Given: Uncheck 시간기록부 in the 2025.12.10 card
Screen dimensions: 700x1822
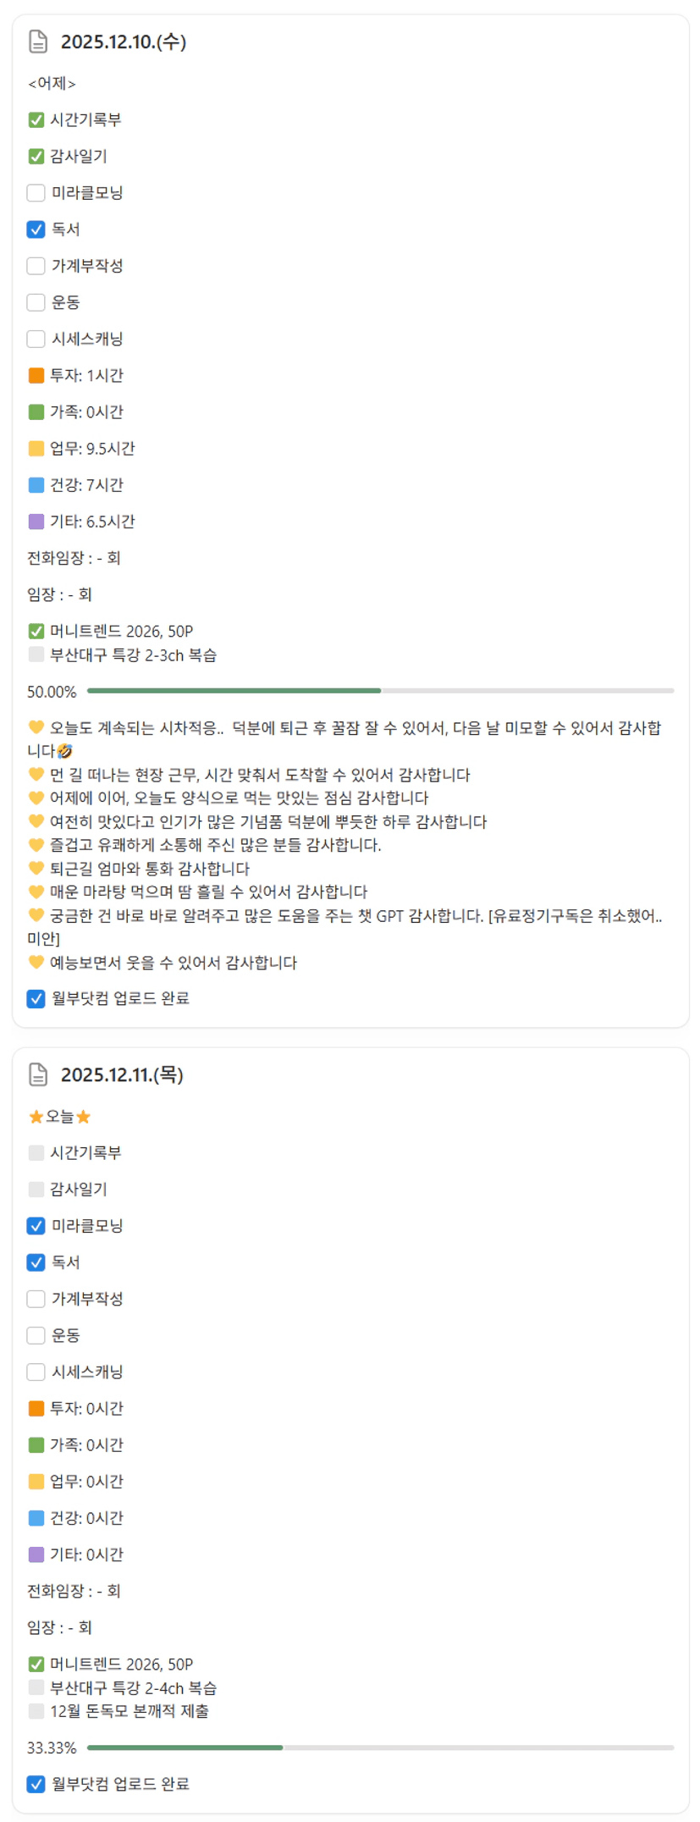Looking at the screenshot, I should pos(36,120).
